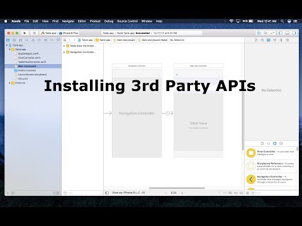
Task: Open the Connections inspector
Action: pos(288,40)
